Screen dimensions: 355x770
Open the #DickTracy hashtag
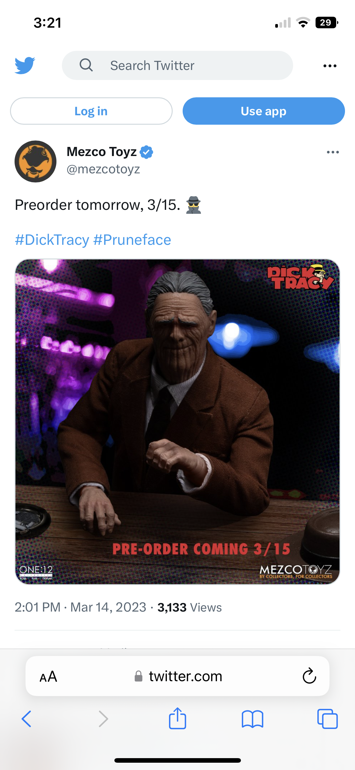(52, 240)
